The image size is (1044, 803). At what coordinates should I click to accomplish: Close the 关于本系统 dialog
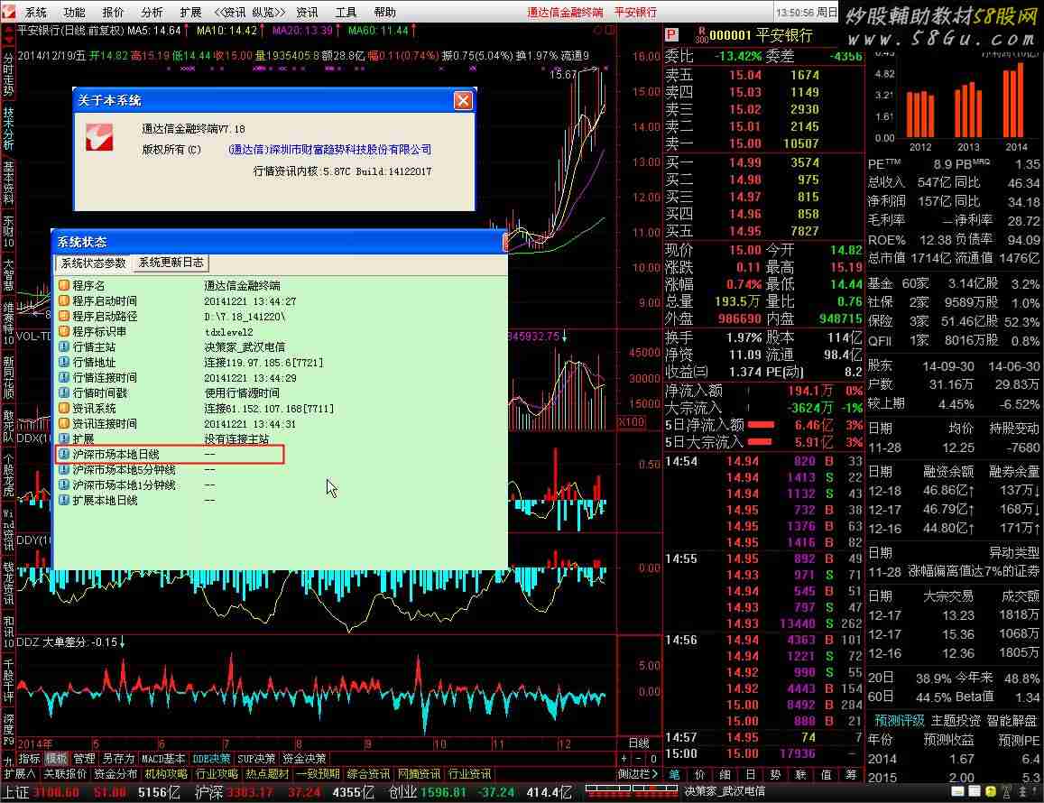tap(463, 100)
